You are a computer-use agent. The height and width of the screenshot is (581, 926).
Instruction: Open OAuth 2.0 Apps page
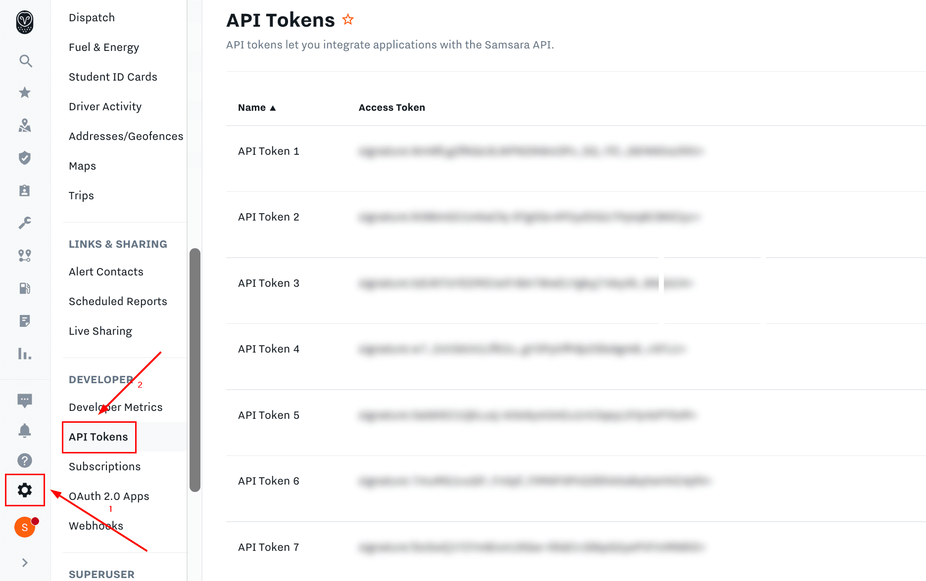tap(109, 496)
